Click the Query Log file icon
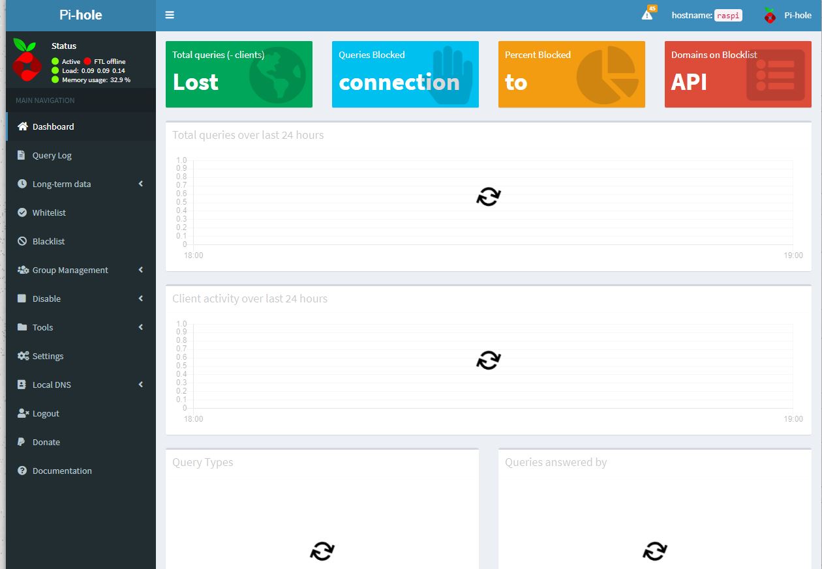Image resolution: width=822 pixels, height=569 pixels. click(x=22, y=155)
